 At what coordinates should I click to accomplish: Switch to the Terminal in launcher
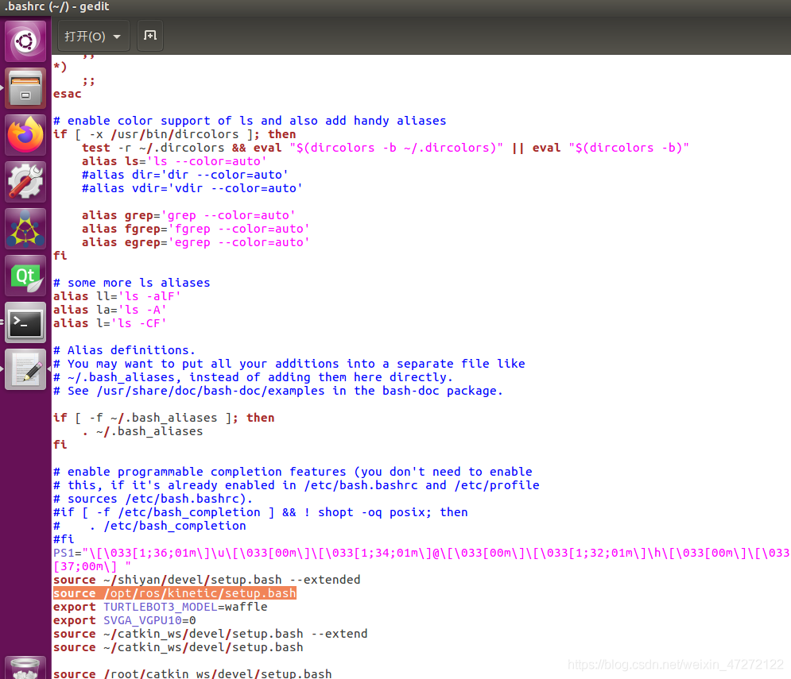point(25,322)
